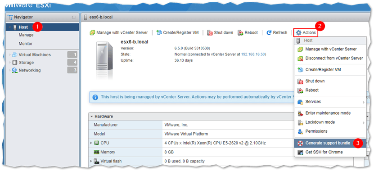374x171 pixels.
Task: Select Host in the Navigator
Action: tap(42, 27)
